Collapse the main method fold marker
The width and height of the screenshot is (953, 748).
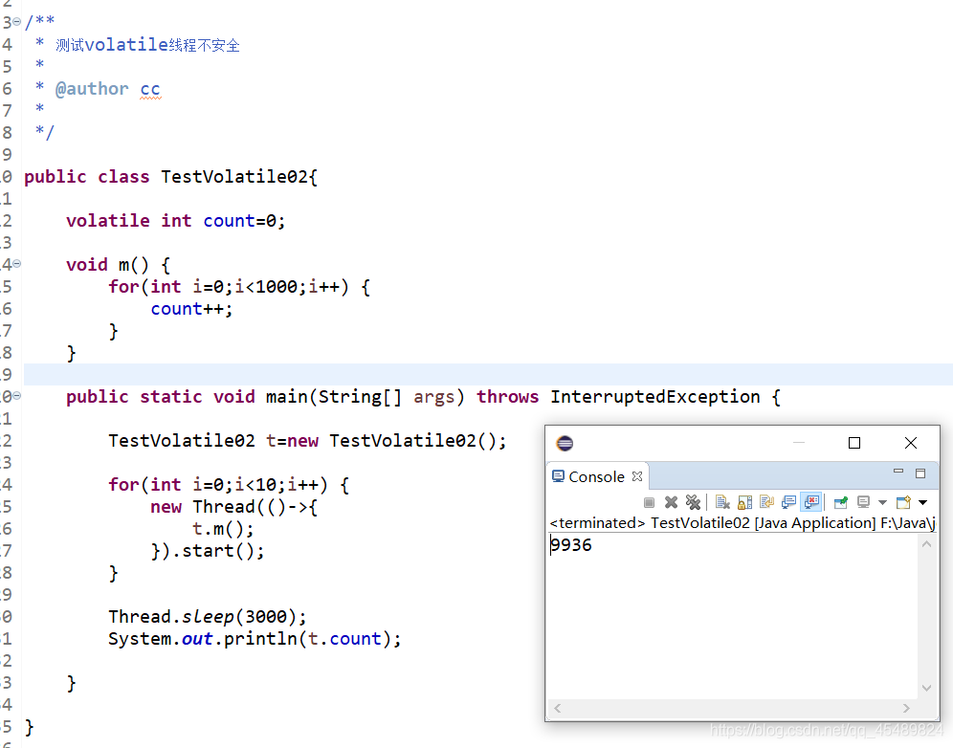(x=16, y=396)
